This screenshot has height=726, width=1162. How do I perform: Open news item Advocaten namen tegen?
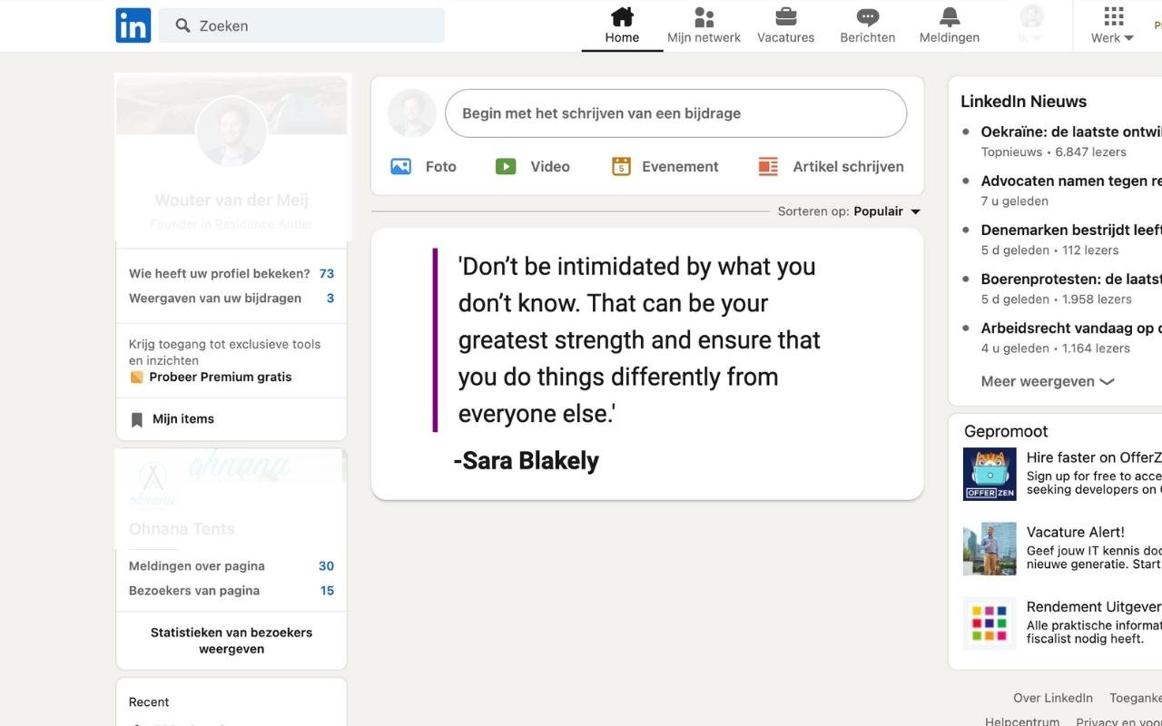click(1071, 181)
